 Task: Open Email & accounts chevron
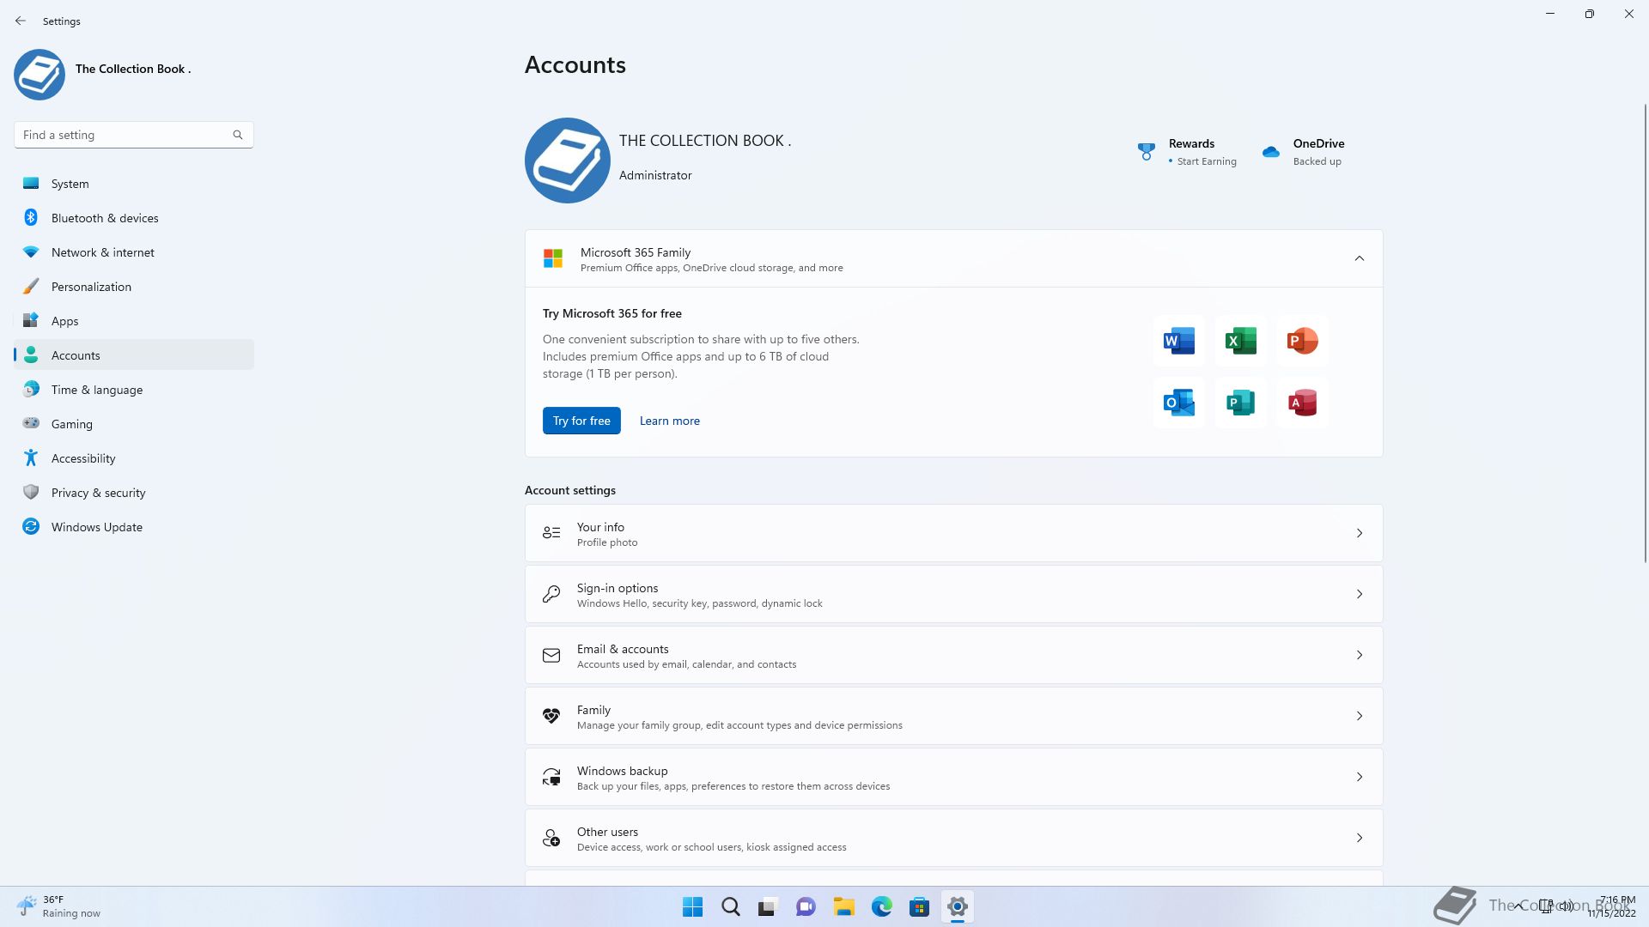pos(1360,655)
